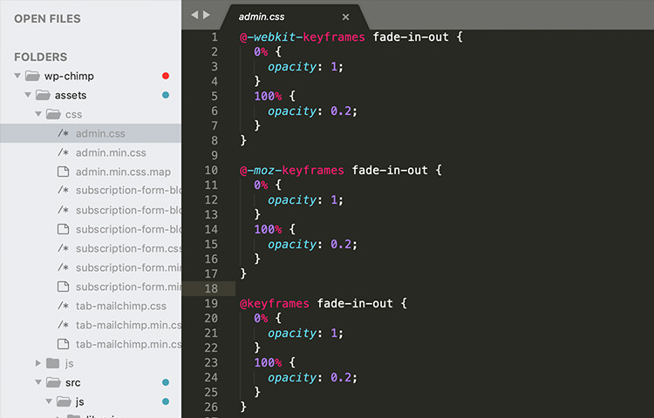Click the admin.min.css.map document icon
This screenshot has height=418, width=654.
click(x=63, y=172)
